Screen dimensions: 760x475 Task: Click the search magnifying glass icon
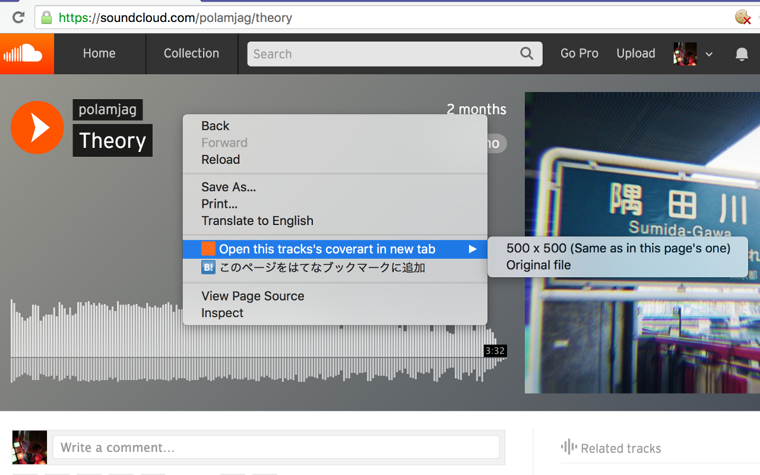tap(526, 53)
